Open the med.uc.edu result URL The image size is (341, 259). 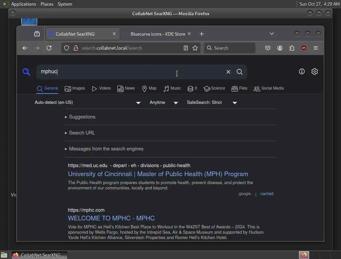click(129, 165)
